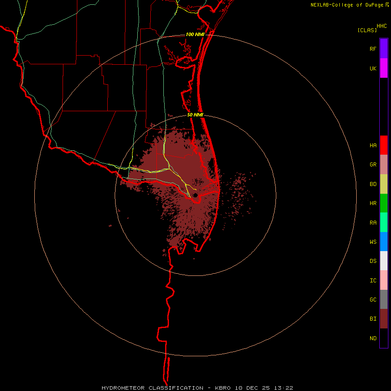Viewport: 391px width, 391px height.
Task: Click the BD legend label
Action: coord(373,184)
